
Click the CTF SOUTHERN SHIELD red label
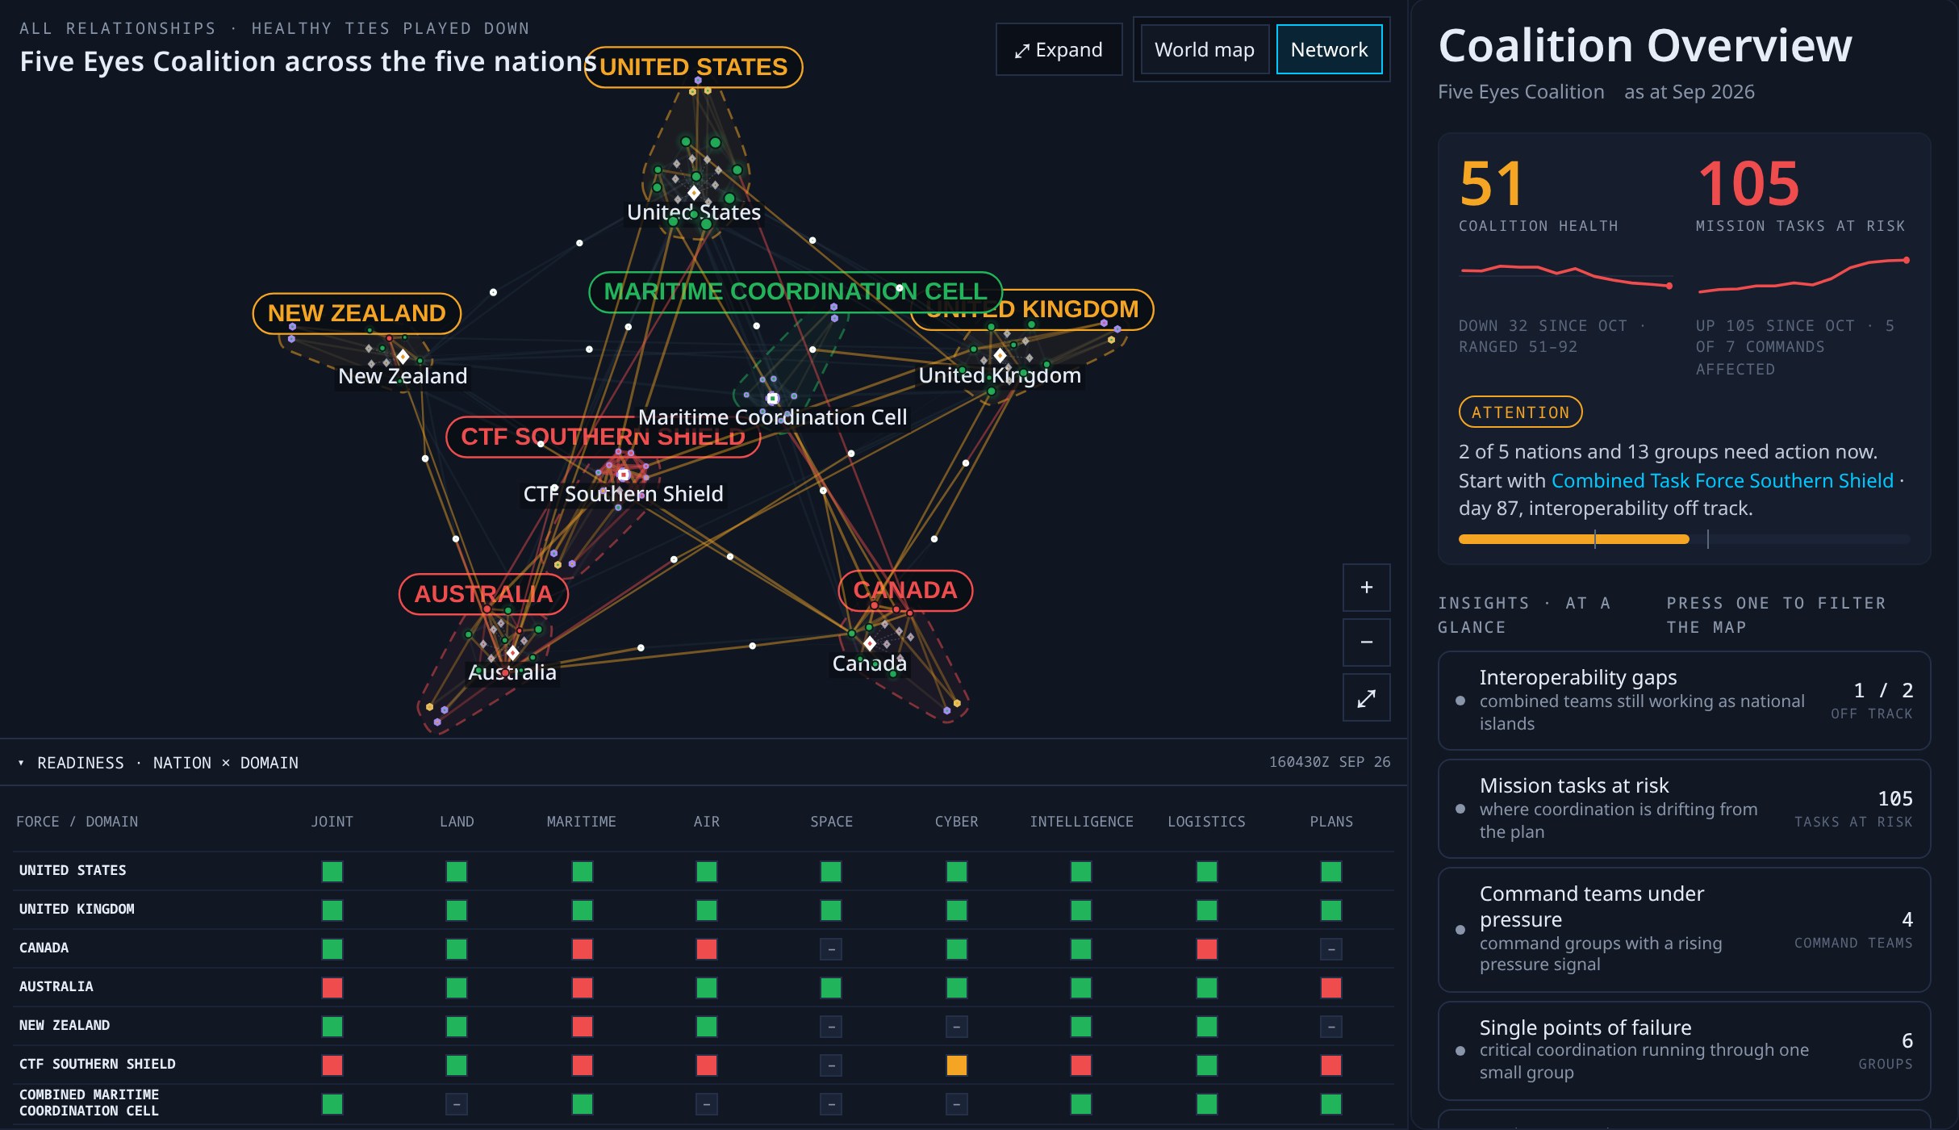click(x=603, y=437)
